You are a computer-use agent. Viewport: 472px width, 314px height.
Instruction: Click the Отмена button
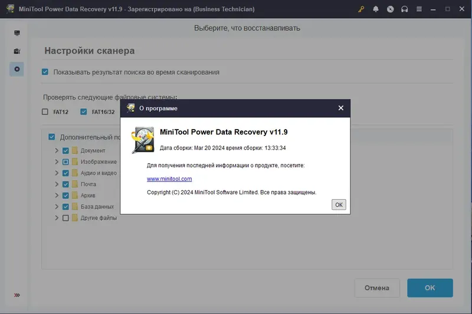[377, 288]
